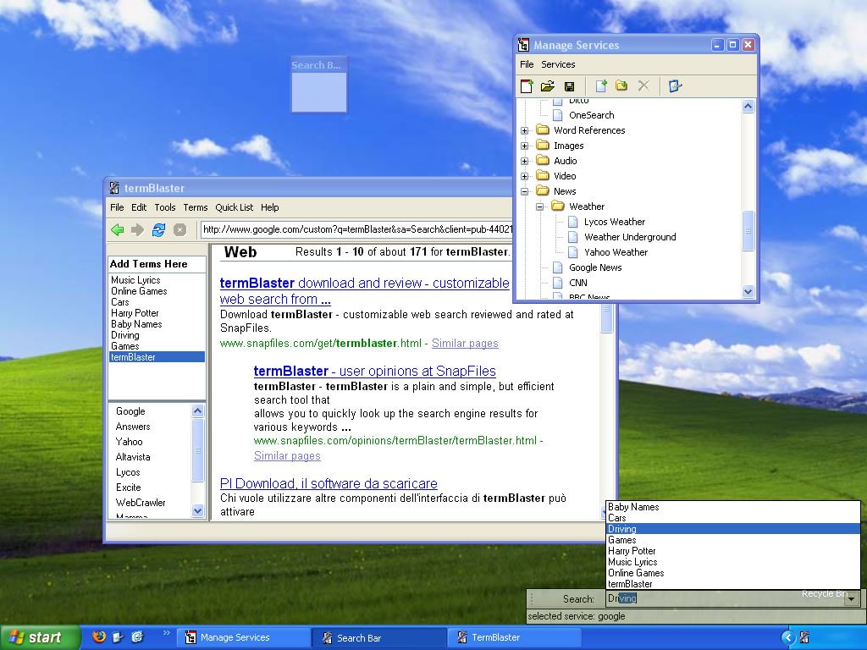
Task: Show hidden system tray icons
Action: click(x=788, y=637)
